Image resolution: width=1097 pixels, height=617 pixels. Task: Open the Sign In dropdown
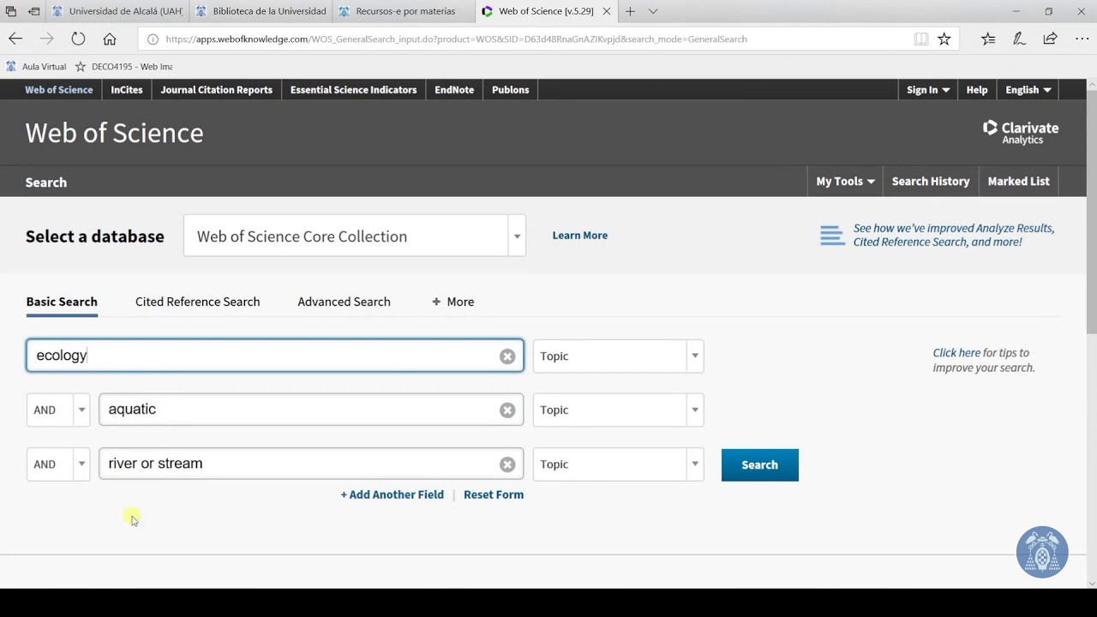928,90
